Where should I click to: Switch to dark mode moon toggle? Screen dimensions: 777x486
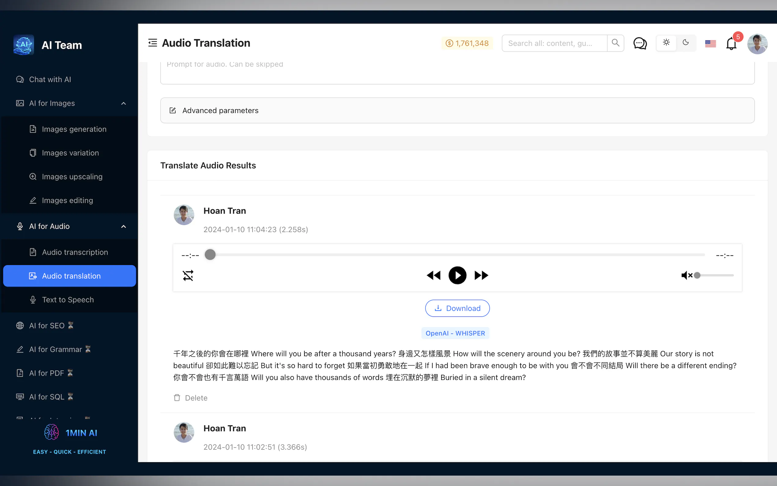686,43
